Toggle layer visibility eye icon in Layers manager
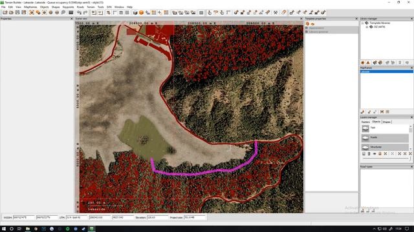The width and height of the screenshot is (414, 232). click(x=375, y=153)
